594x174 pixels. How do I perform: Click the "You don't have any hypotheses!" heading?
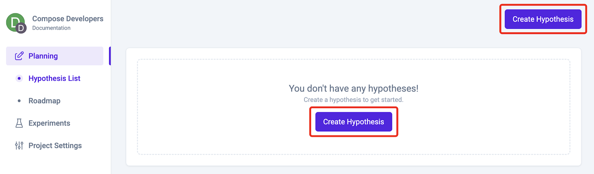point(353,88)
